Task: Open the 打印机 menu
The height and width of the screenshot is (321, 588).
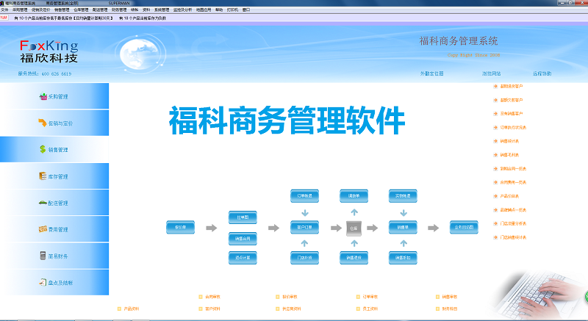Action: click(x=232, y=10)
